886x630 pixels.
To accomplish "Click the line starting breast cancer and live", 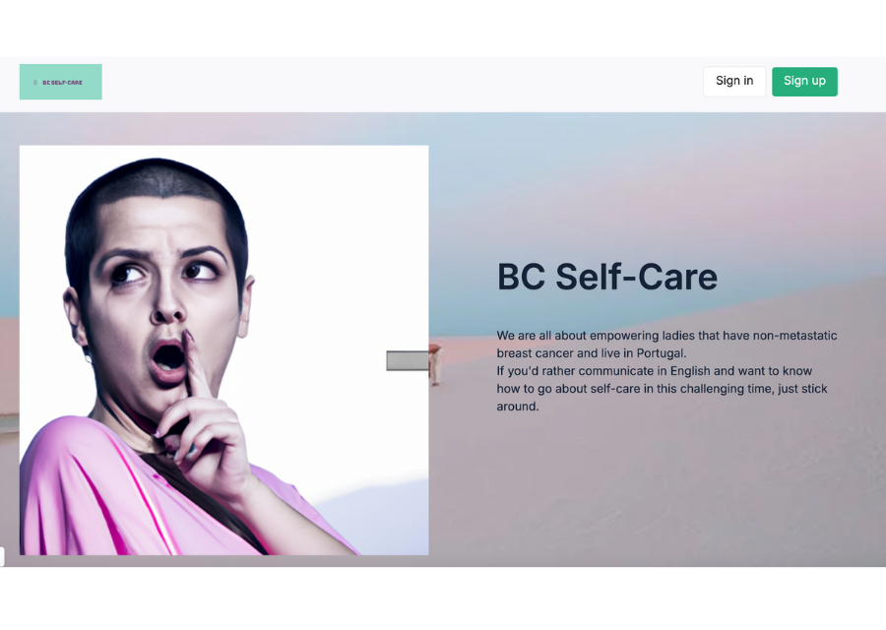I will point(592,353).
